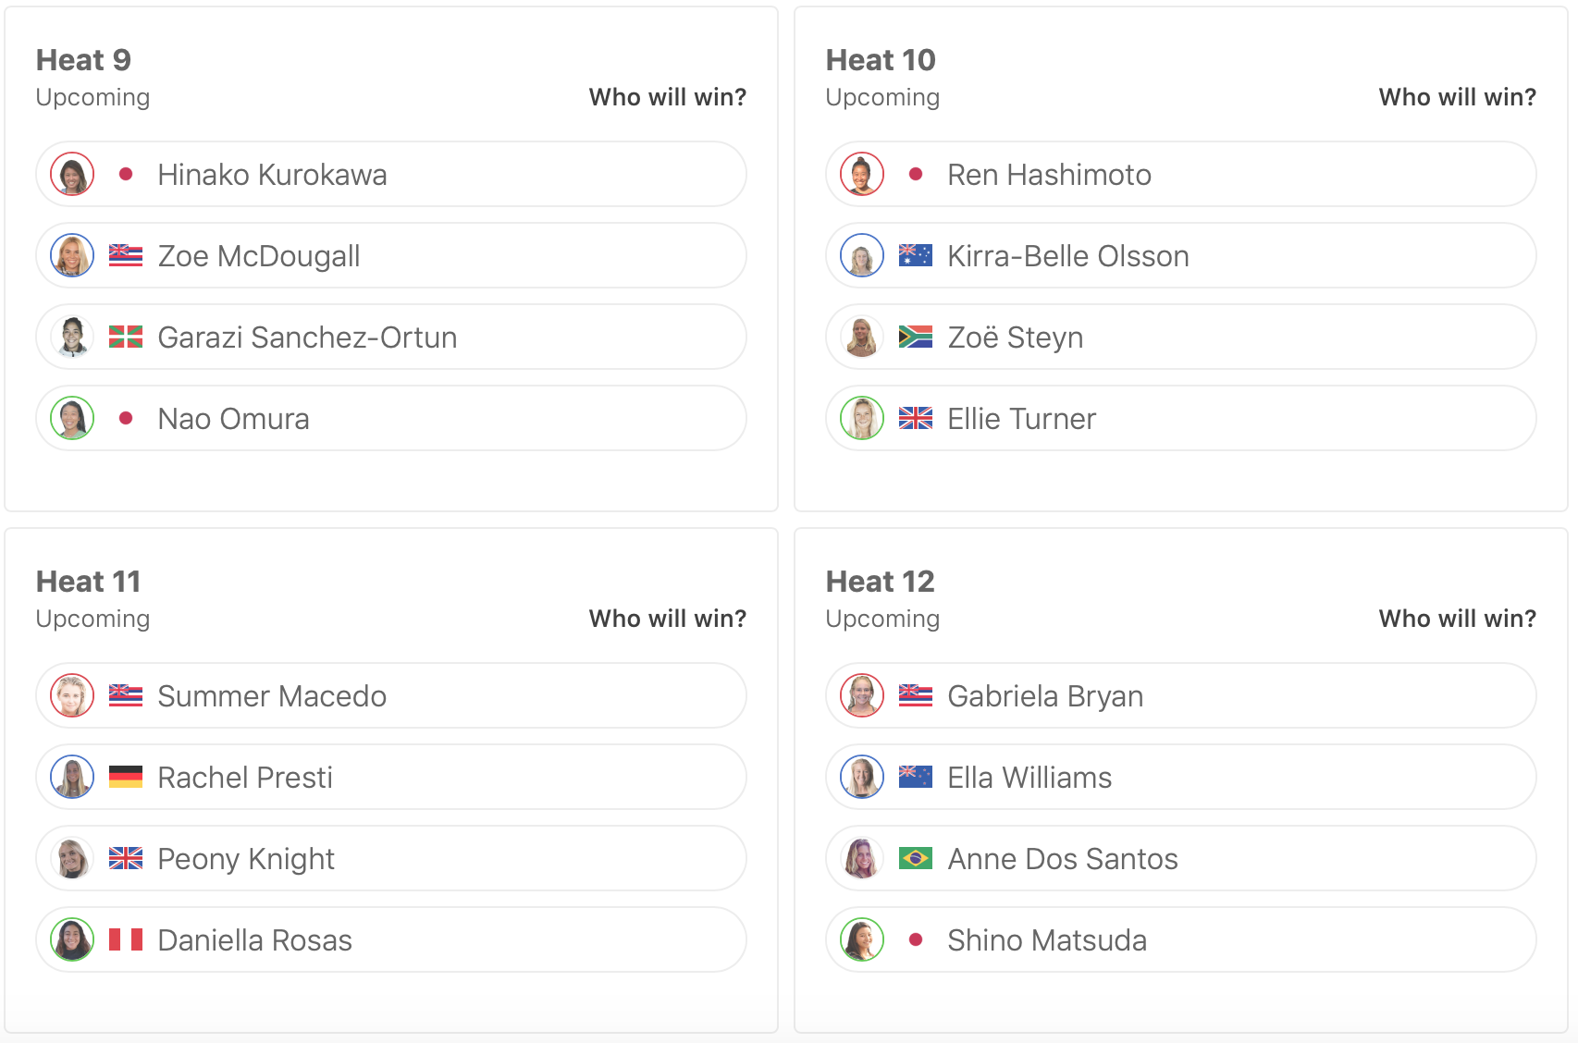Click Garazi Sanchez-Ortun's Basque flag icon
1578x1043 pixels.
click(x=126, y=337)
